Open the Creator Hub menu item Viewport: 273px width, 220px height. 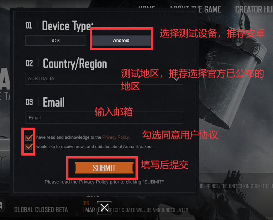(x=254, y=9)
